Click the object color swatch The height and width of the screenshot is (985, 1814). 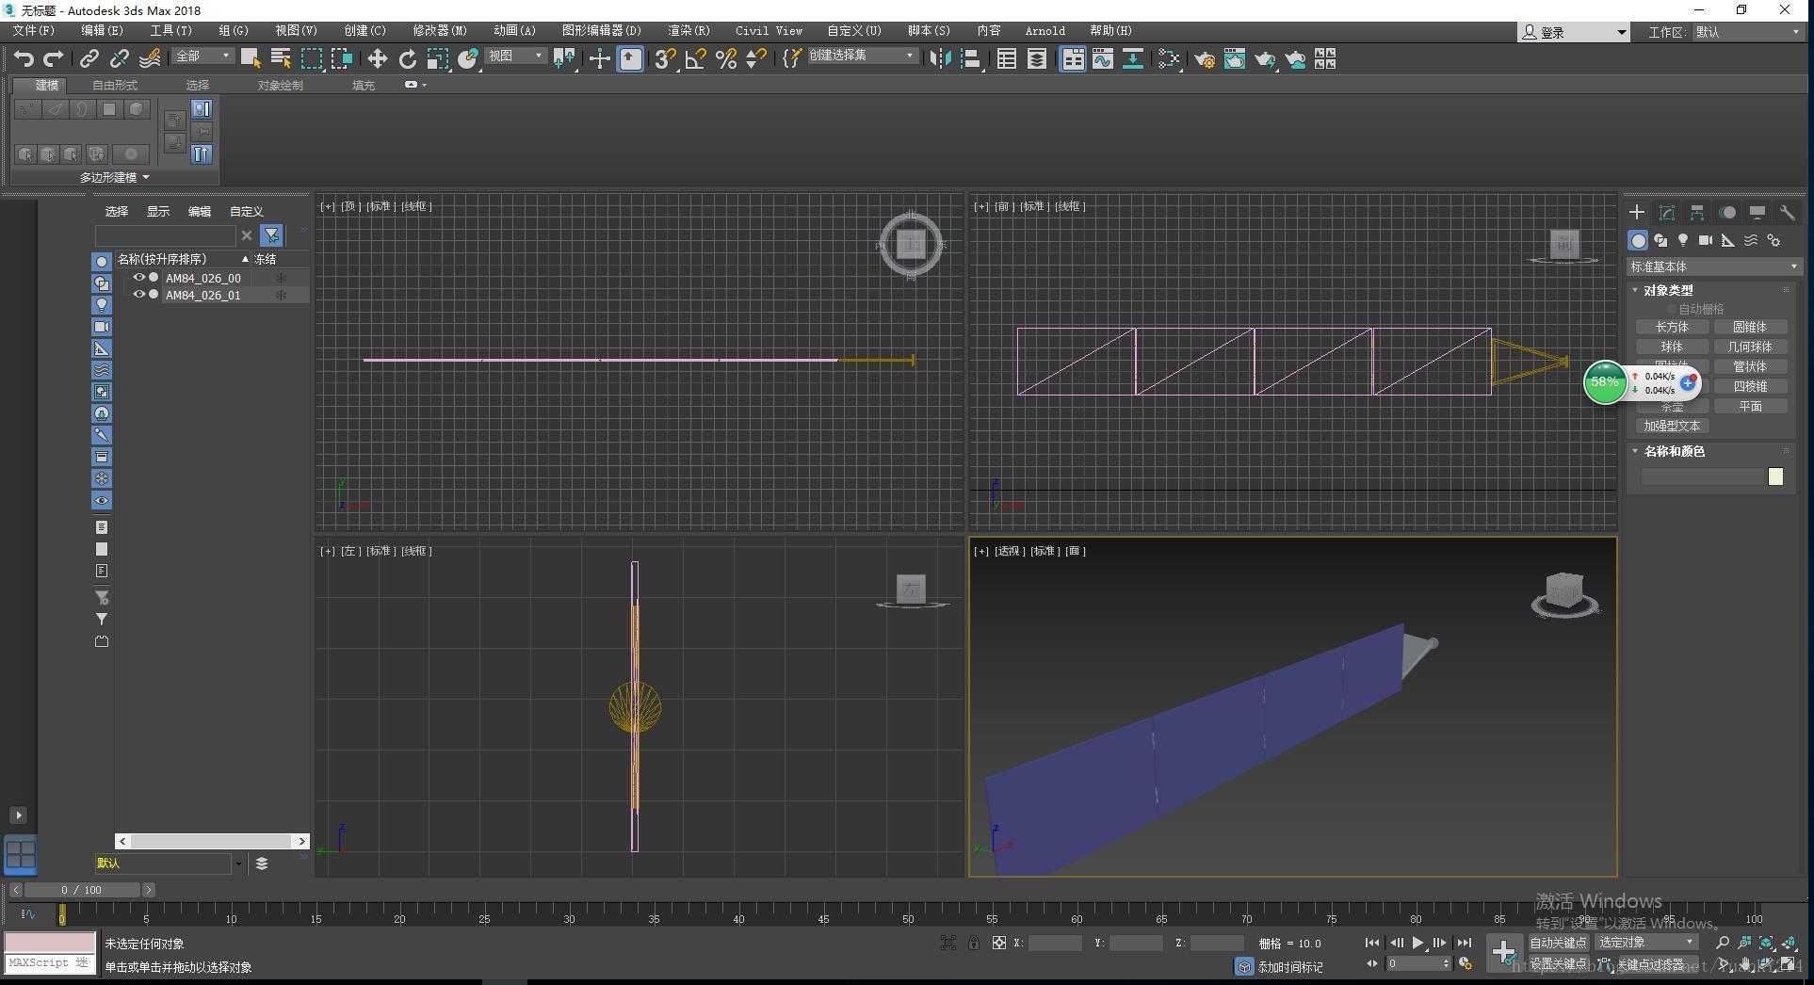tap(1775, 476)
